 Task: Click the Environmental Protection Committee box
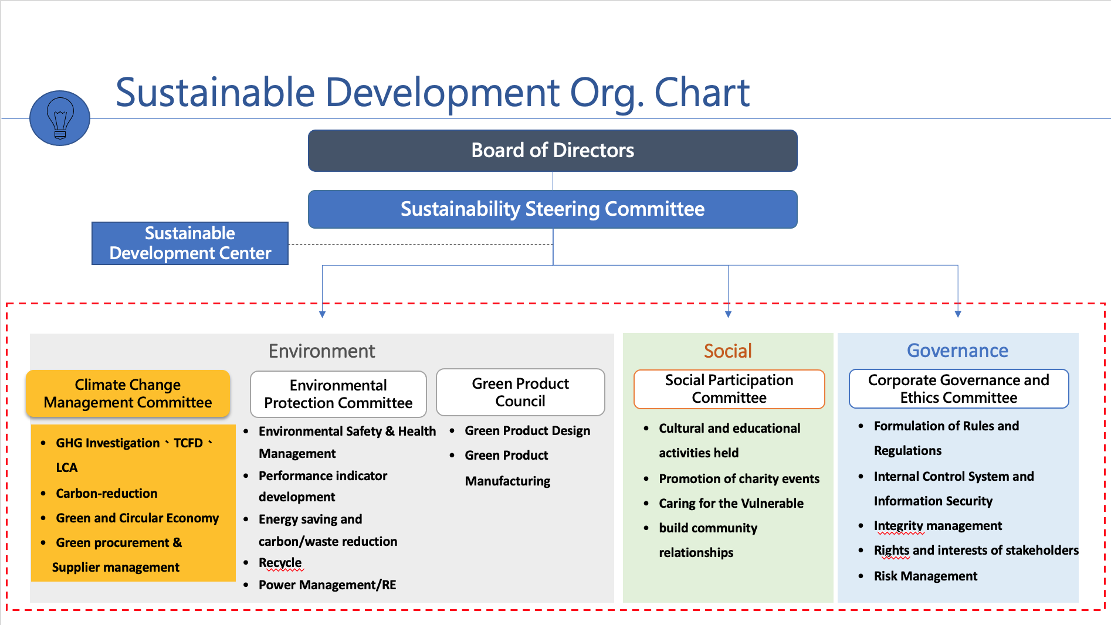point(338,394)
